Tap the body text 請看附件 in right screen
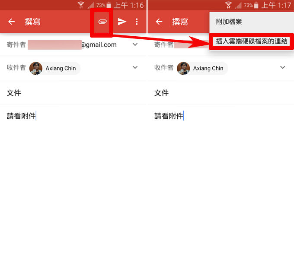This screenshot has height=260, width=294. (169, 116)
